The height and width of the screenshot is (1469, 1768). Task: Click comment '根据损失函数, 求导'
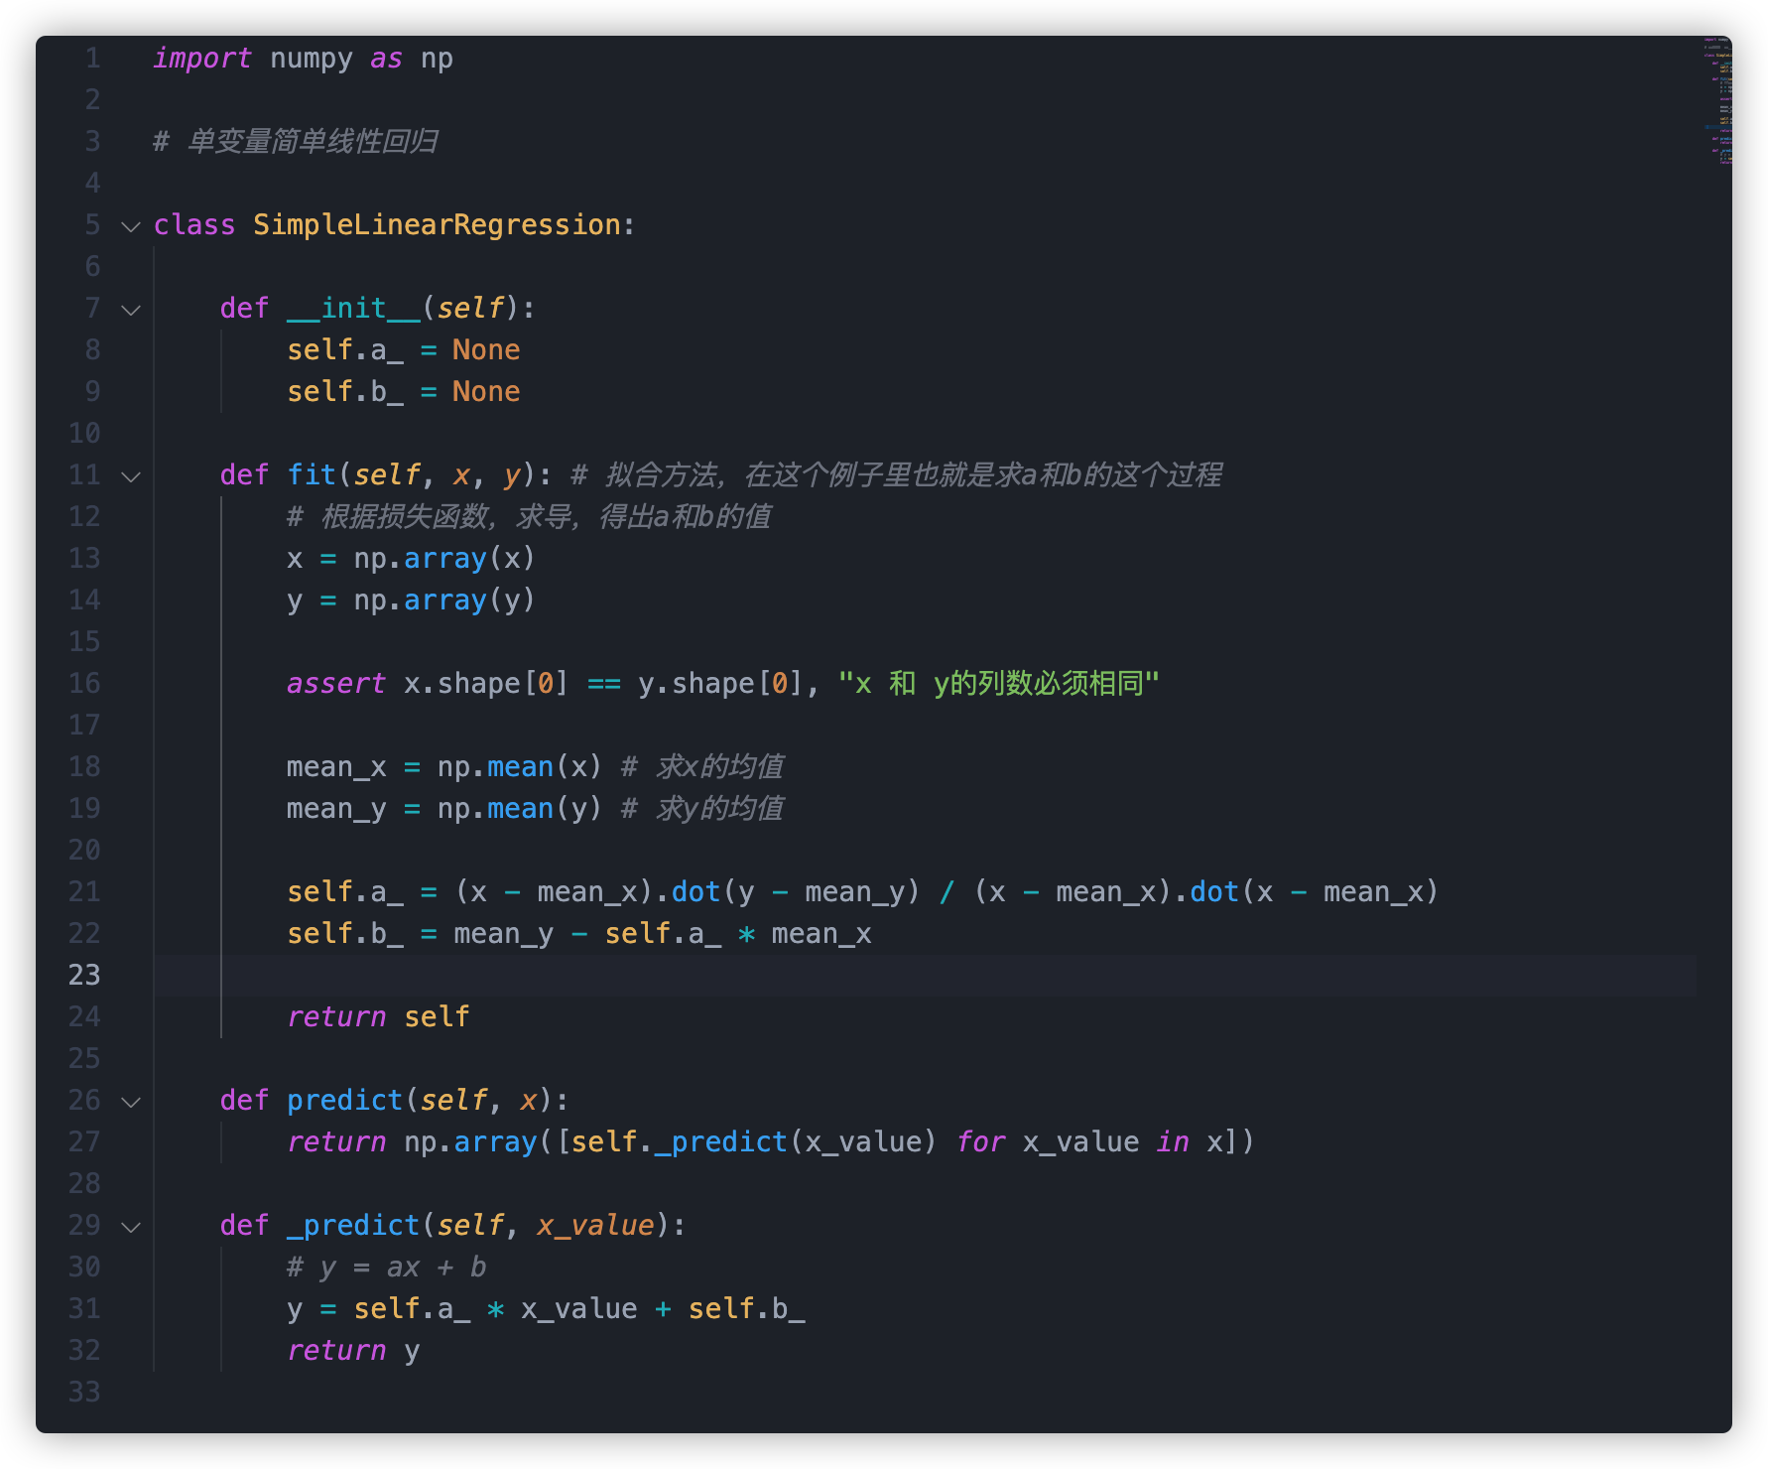point(447,517)
